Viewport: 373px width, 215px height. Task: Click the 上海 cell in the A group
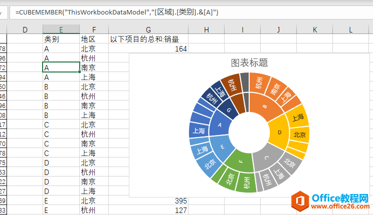[94, 77]
